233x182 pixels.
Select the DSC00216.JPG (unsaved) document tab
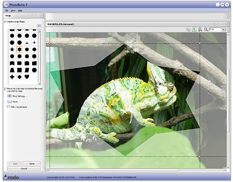[x=61, y=24]
